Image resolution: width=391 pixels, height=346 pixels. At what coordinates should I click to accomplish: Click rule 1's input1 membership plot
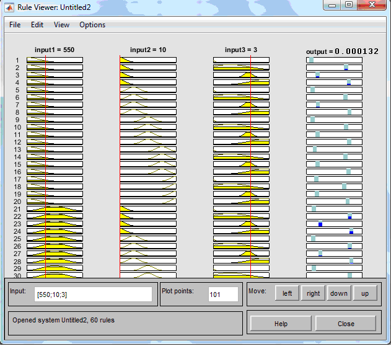[55, 60]
